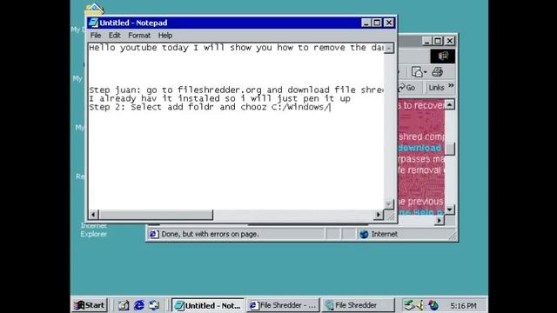Click the 'Done, but with errors on page.' status text
This screenshot has width=557, height=313.
pyautogui.click(x=210, y=234)
